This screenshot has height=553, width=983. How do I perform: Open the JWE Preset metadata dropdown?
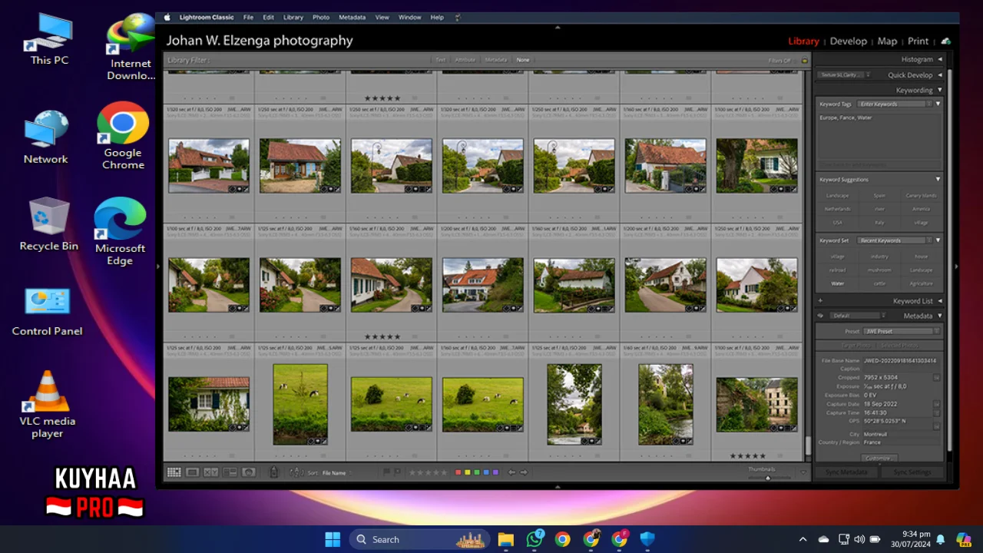901,331
